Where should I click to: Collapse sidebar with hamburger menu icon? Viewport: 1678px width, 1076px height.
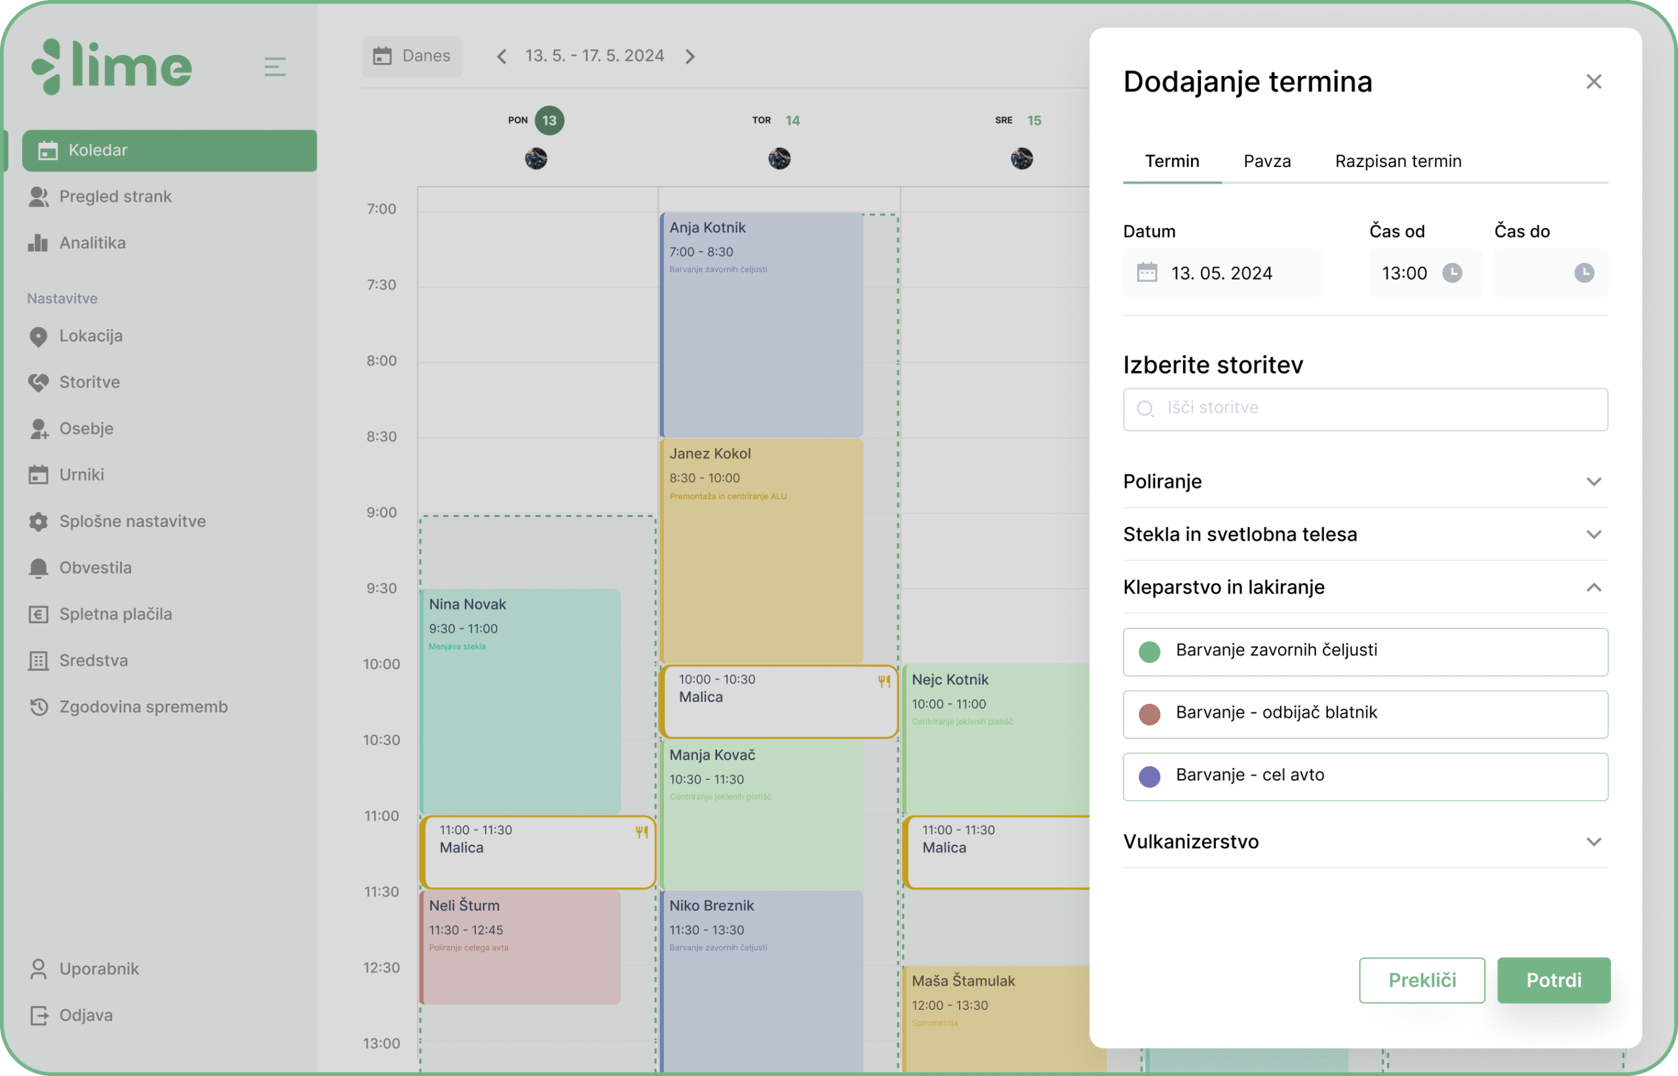275,66
